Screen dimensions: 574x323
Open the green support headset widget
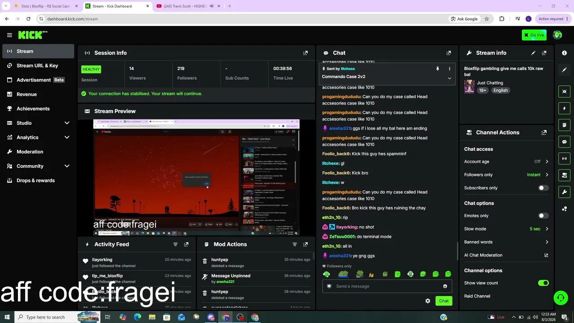click(x=560, y=297)
